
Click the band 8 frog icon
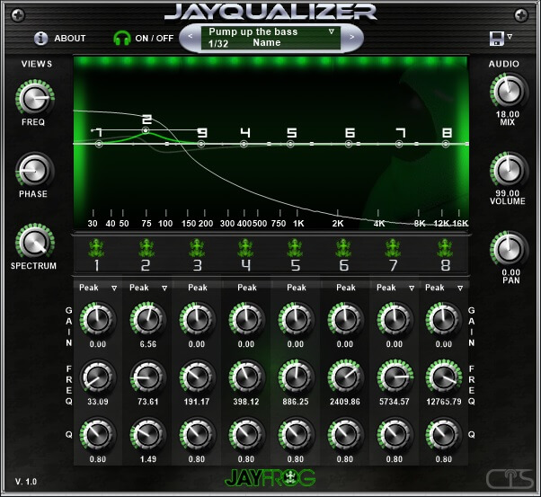[445, 248]
